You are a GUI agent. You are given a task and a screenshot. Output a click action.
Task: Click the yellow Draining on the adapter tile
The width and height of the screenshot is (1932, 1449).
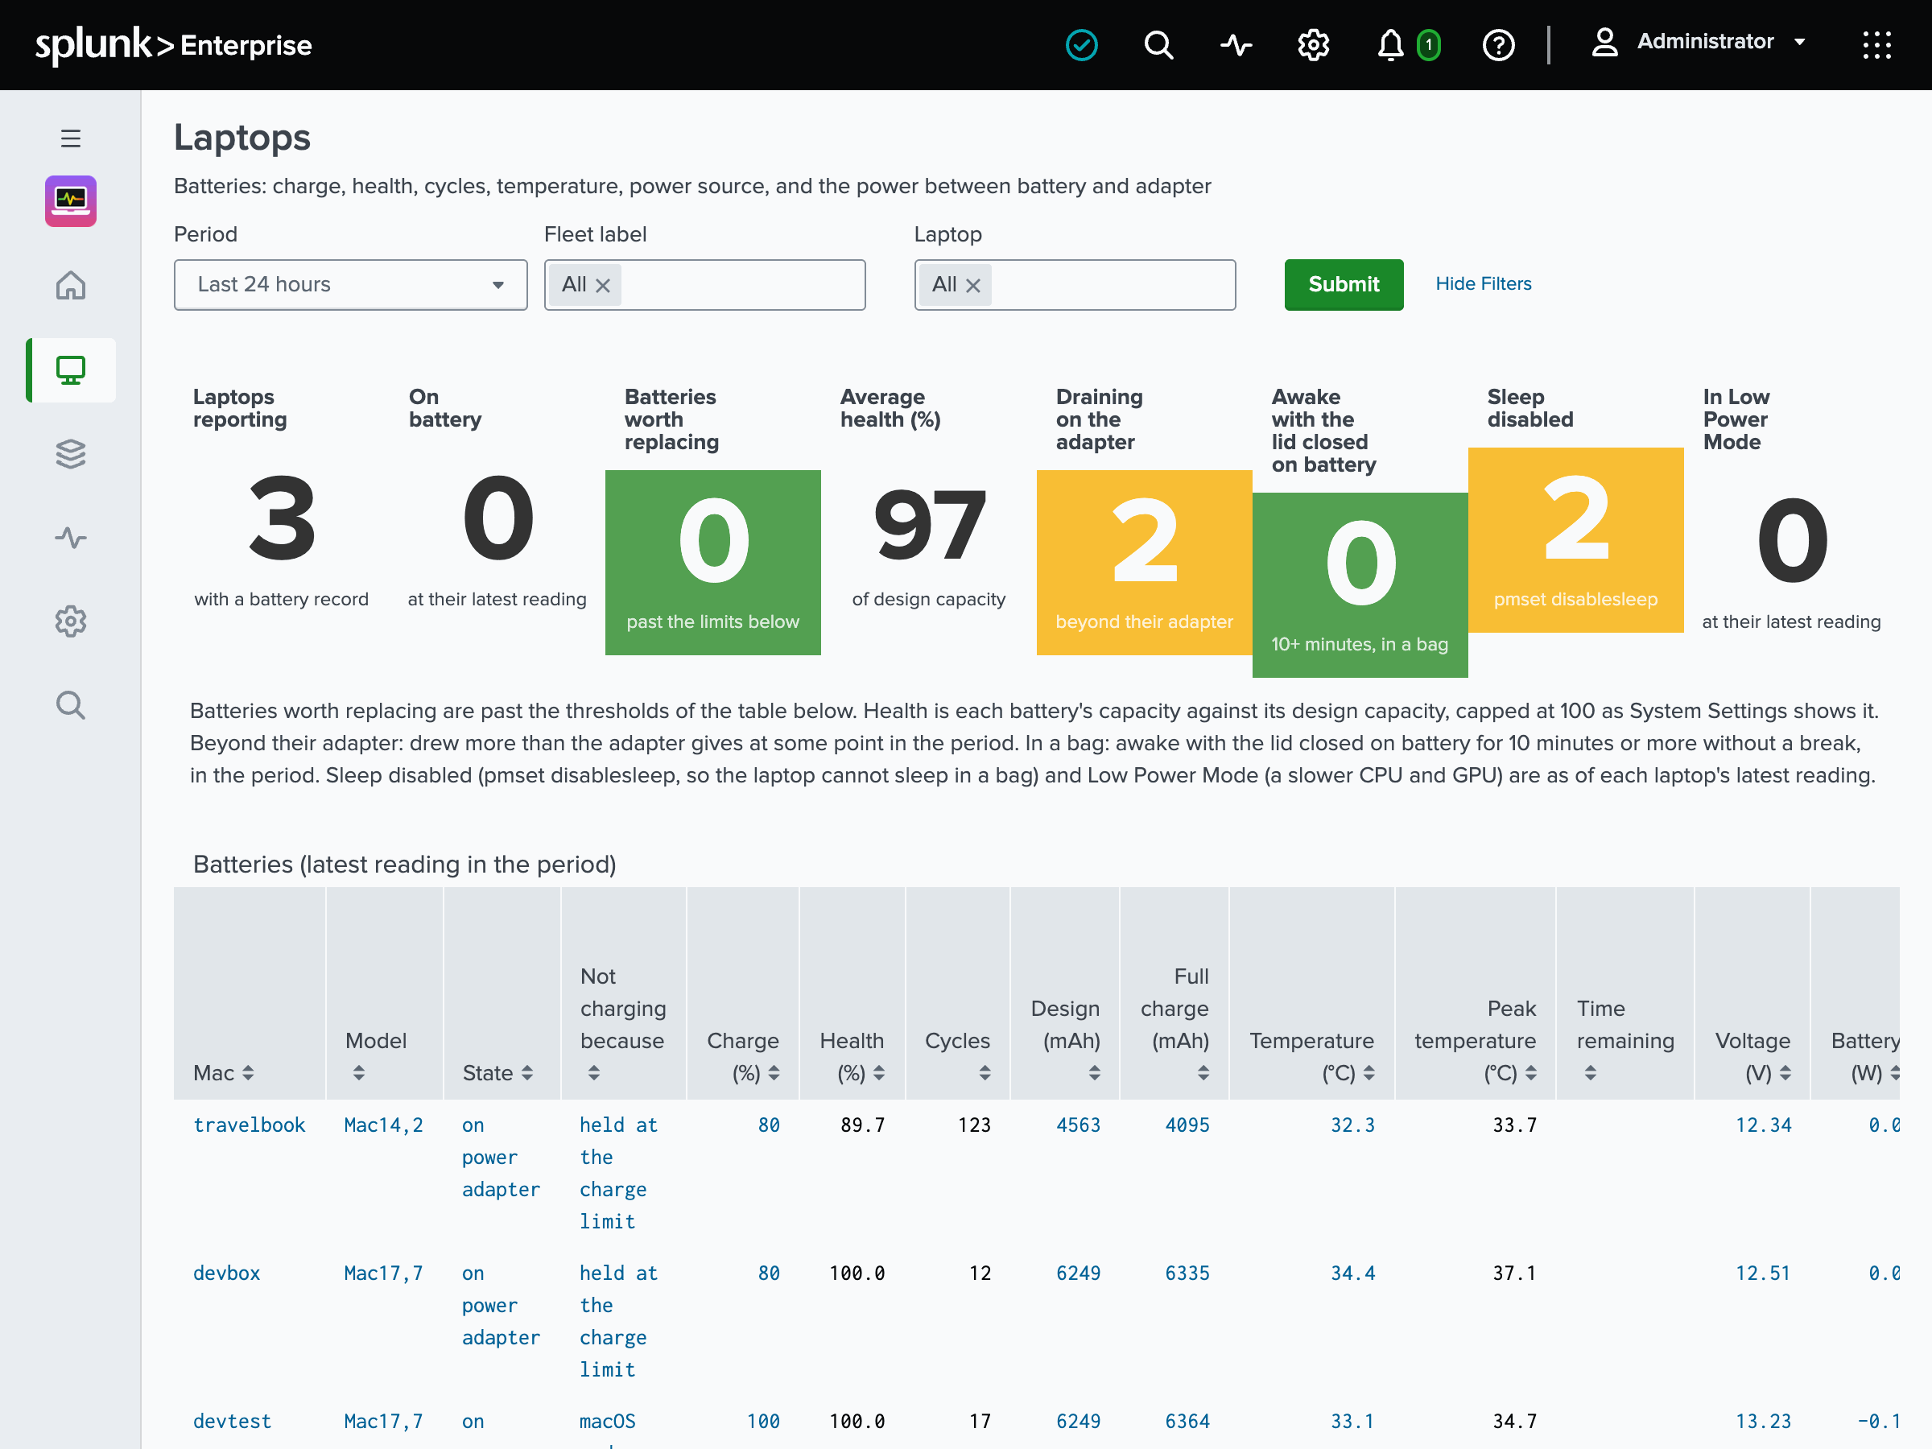[1144, 563]
